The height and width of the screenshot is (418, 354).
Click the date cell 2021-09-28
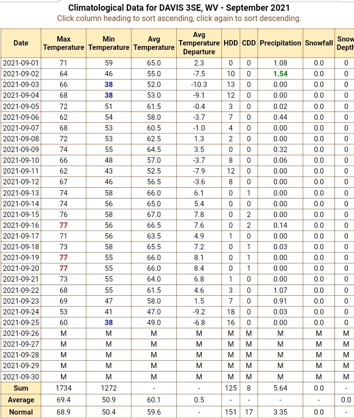click(x=21, y=355)
